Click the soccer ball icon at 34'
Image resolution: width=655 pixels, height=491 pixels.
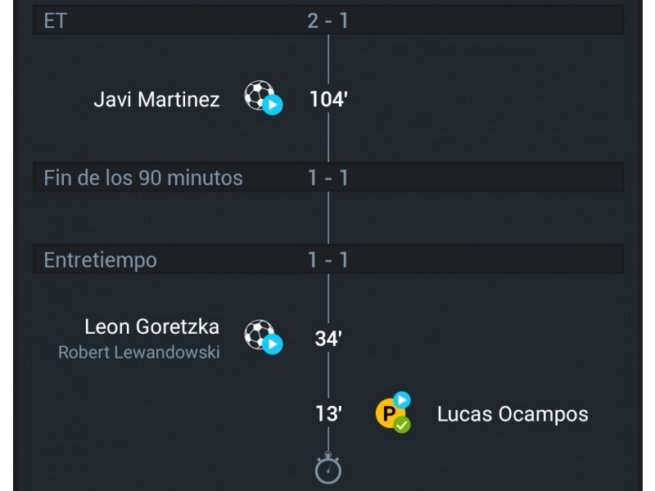tap(259, 335)
